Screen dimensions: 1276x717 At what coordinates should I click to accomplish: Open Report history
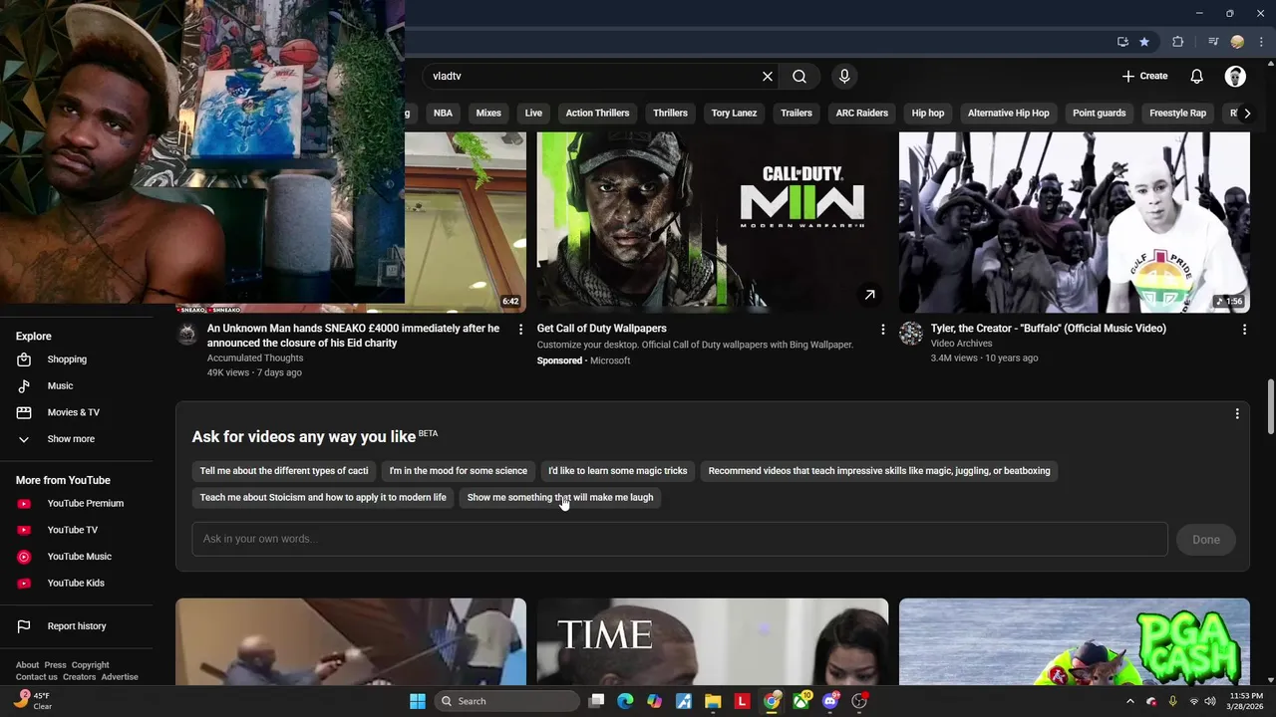[x=76, y=626]
